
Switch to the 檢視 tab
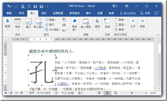(x=111, y=13)
